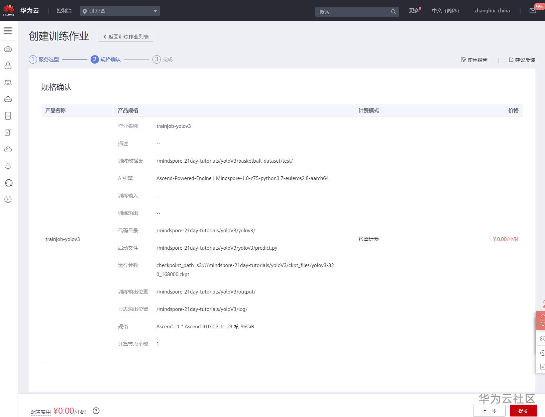
Task: Open the stacked disks with cloud sidebar icon
Action: [8, 133]
